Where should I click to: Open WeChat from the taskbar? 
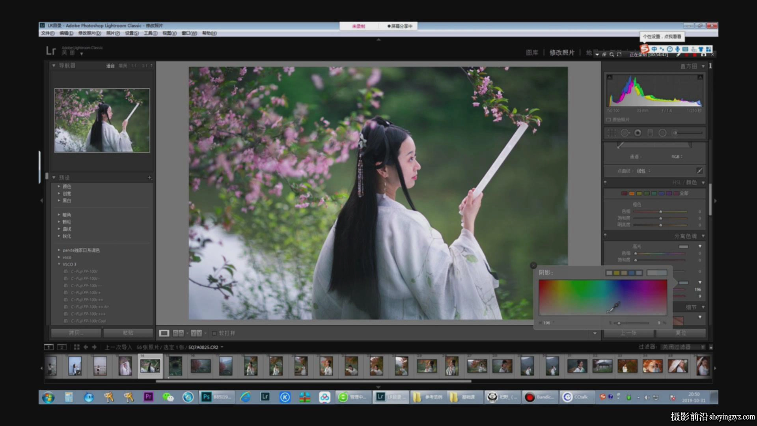pyautogui.click(x=168, y=397)
